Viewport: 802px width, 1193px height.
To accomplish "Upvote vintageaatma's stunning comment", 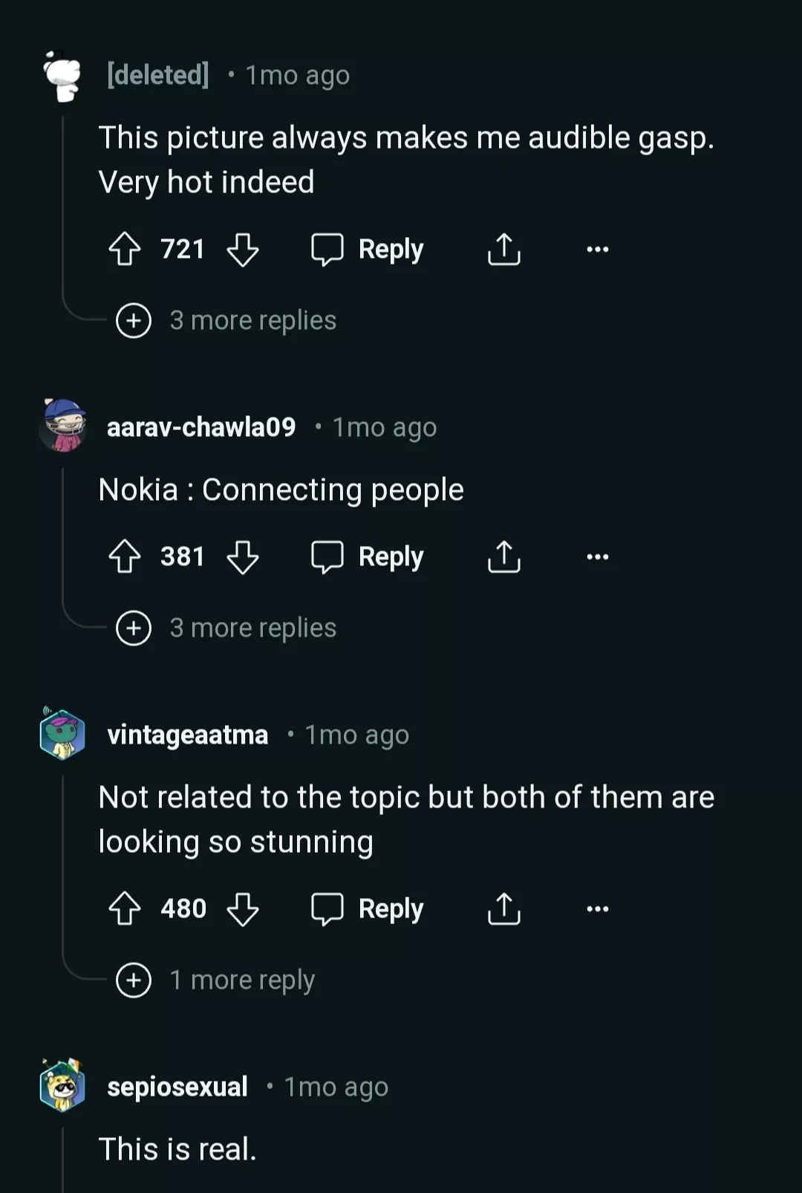I will click(x=125, y=908).
